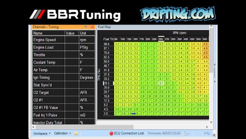Viewport: 246px width, 139px height.
Task: Click the yellow folder icon in status bar
Action: point(76,133)
